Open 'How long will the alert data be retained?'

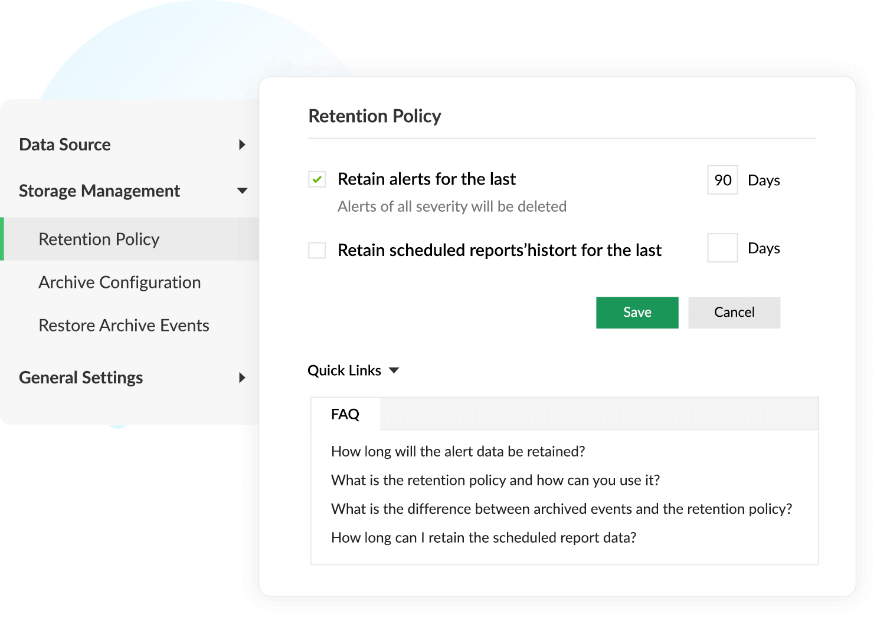pyautogui.click(x=457, y=451)
